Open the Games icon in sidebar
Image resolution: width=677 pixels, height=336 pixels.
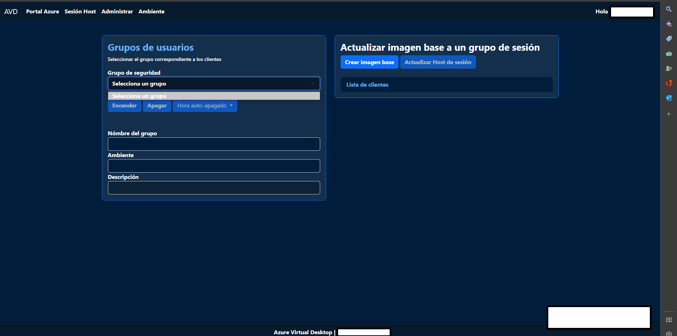pyautogui.click(x=669, y=68)
